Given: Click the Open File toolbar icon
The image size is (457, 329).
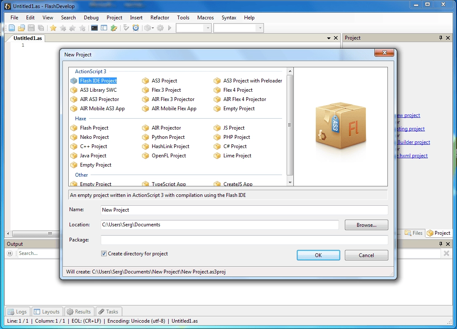Looking at the screenshot, I should [x=21, y=28].
